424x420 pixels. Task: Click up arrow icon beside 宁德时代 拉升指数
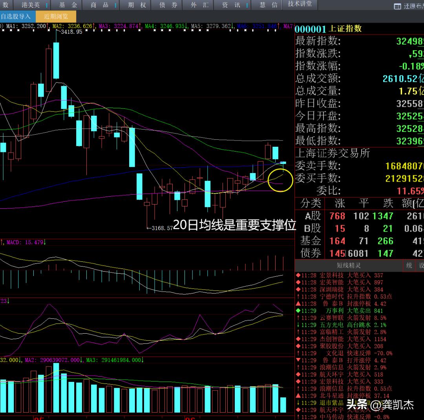tap(298, 297)
